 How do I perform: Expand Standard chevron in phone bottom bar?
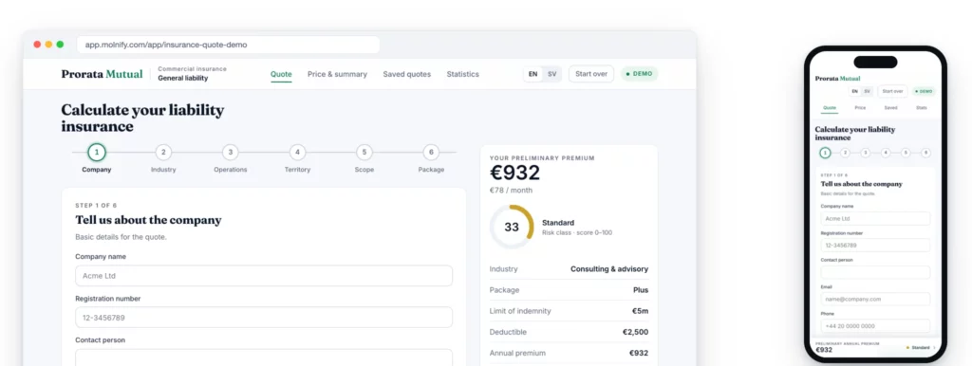pyautogui.click(x=934, y=347)
